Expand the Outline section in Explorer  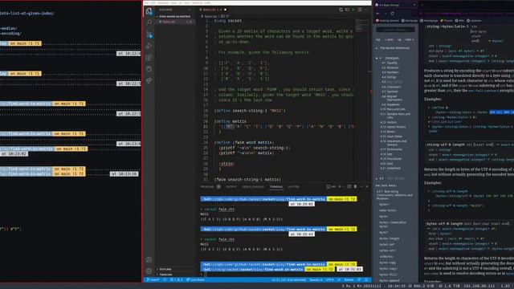pos(165,270)
